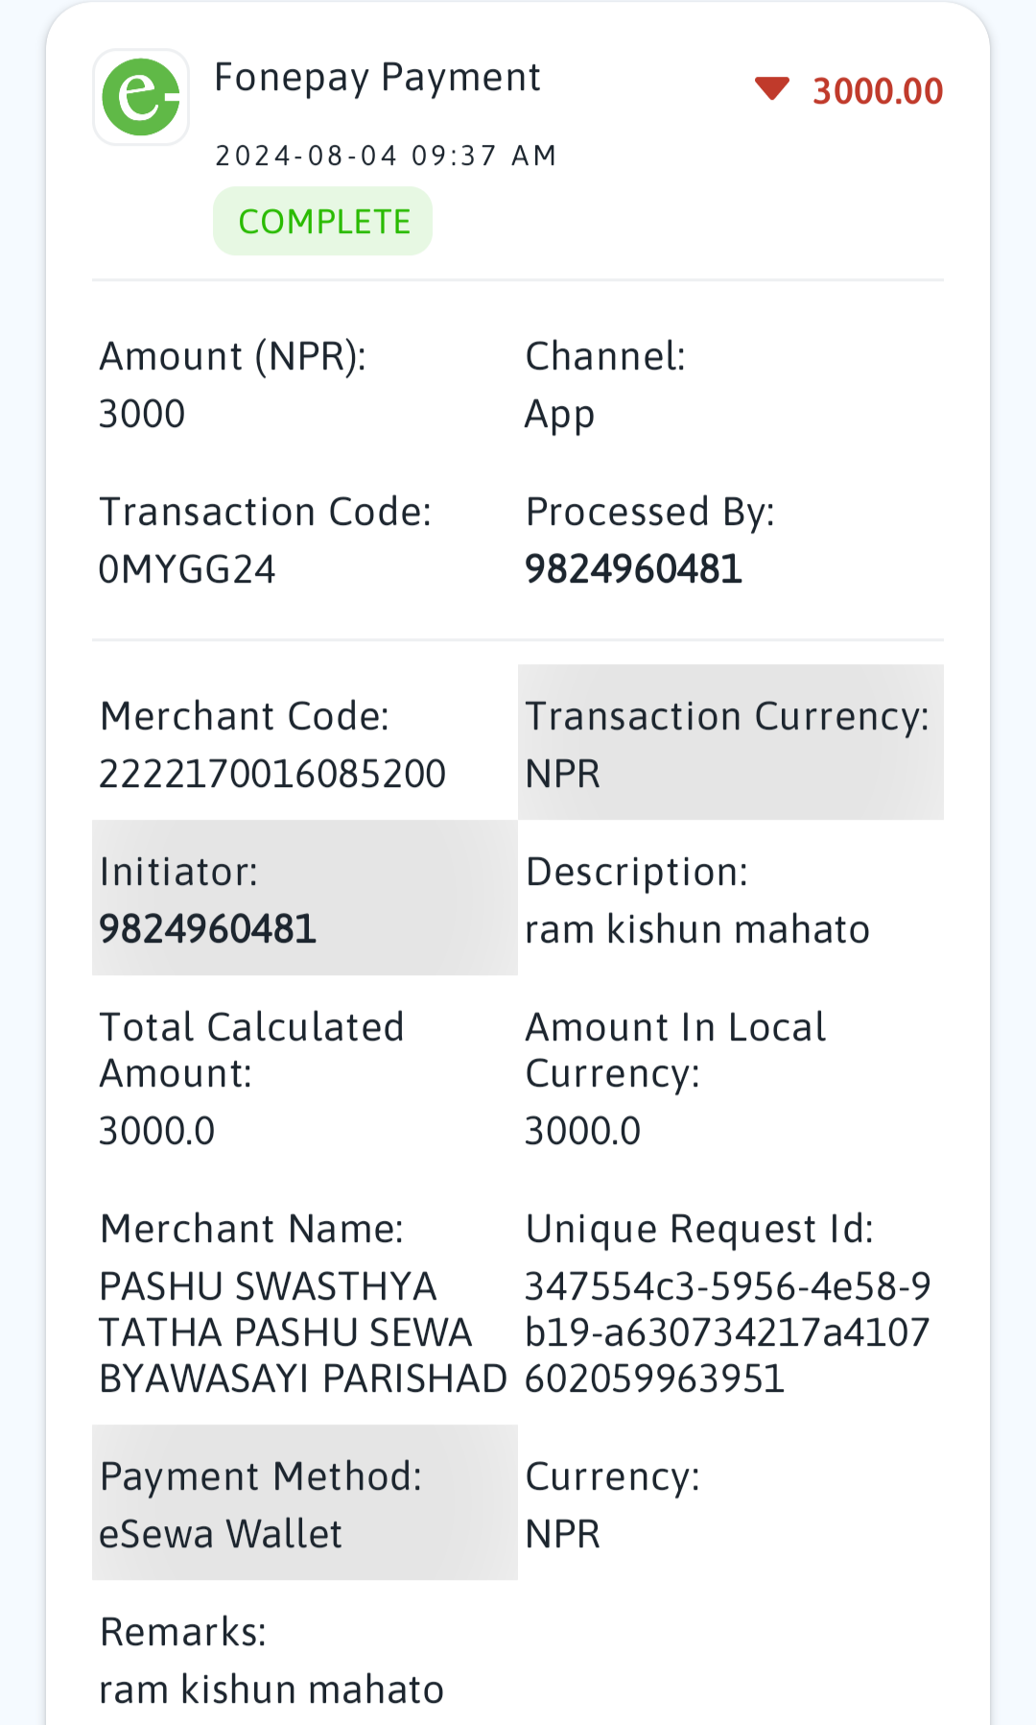Tap the Fonepay Payment title

click(x=377, y=78)
